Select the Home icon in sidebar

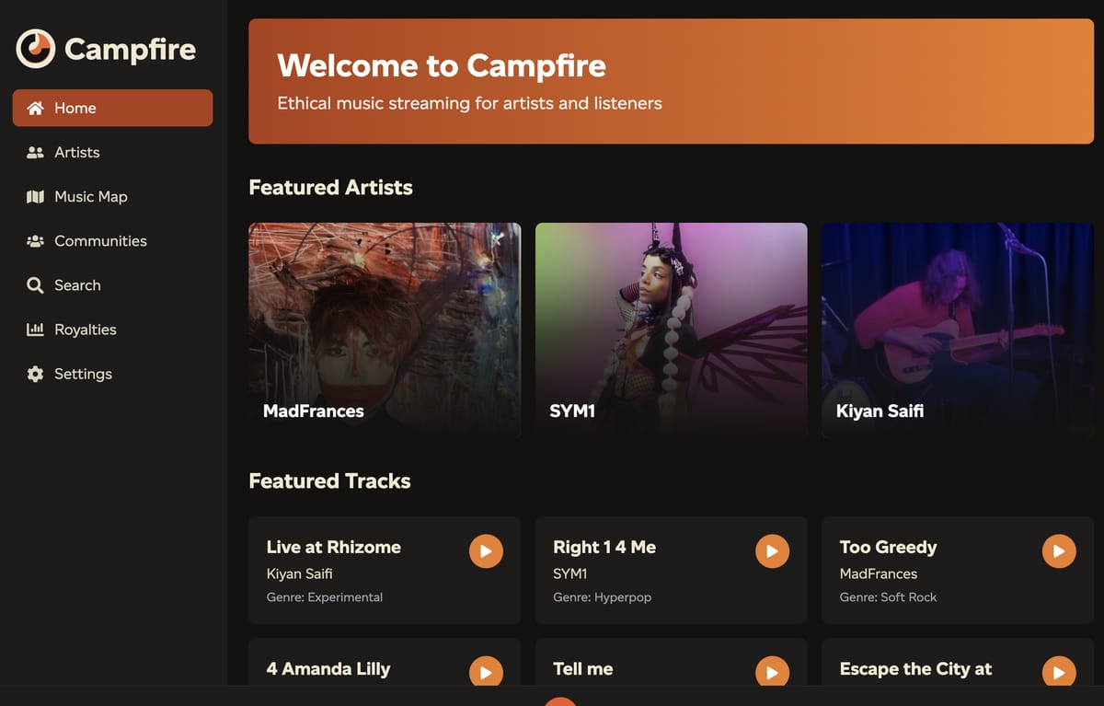pyautogui.click(x=34, y=108)
